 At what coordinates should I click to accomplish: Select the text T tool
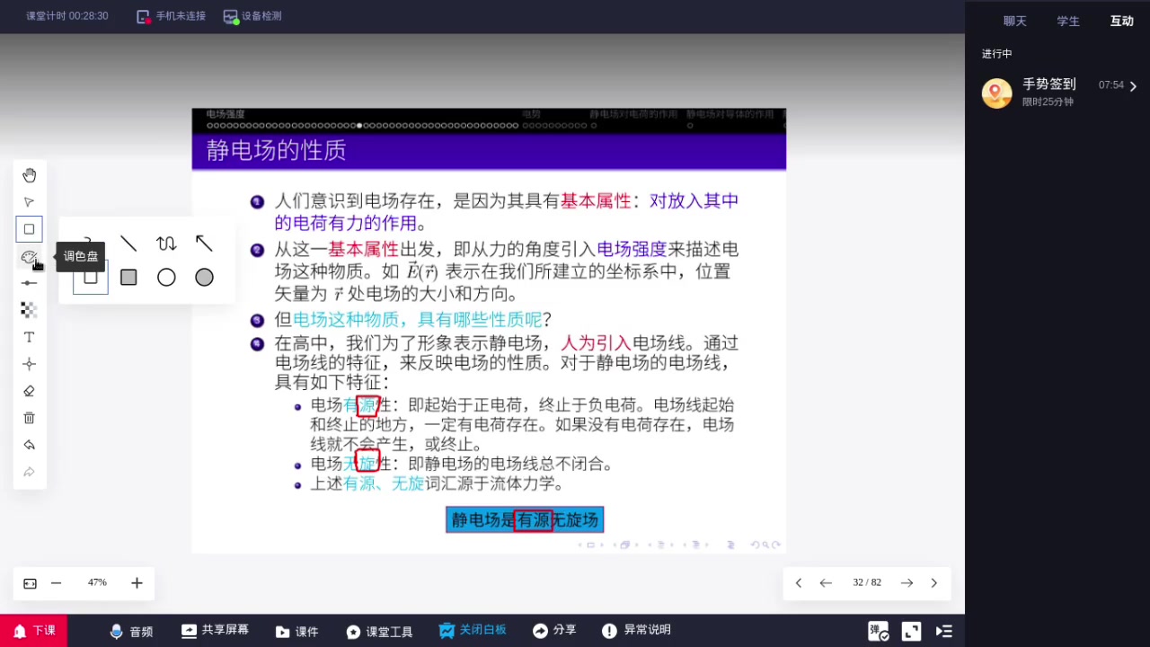pyautogui.click(x=29, y=337)
